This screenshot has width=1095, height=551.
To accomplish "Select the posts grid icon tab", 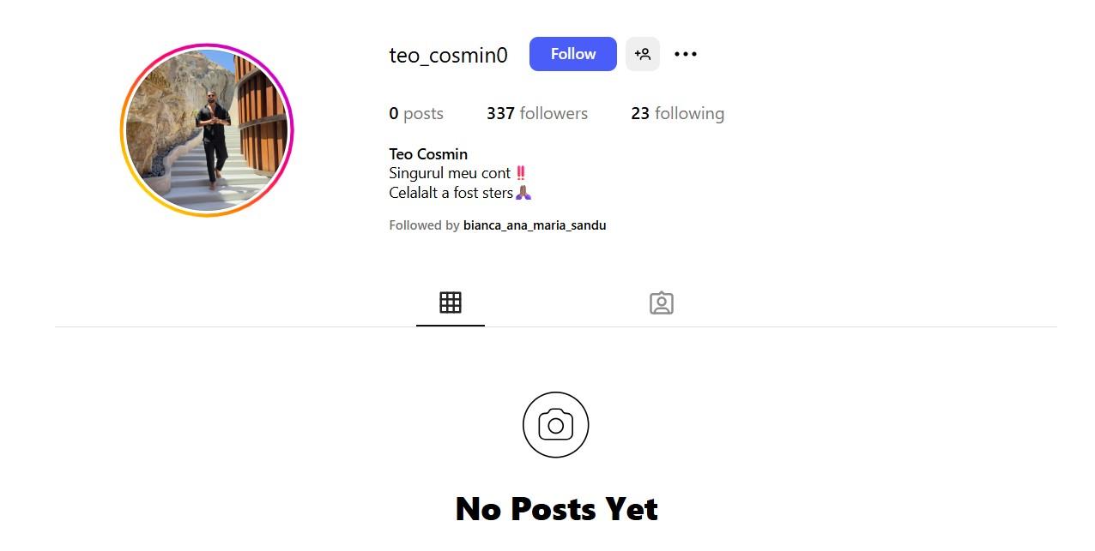I will (x=451, y=302).
